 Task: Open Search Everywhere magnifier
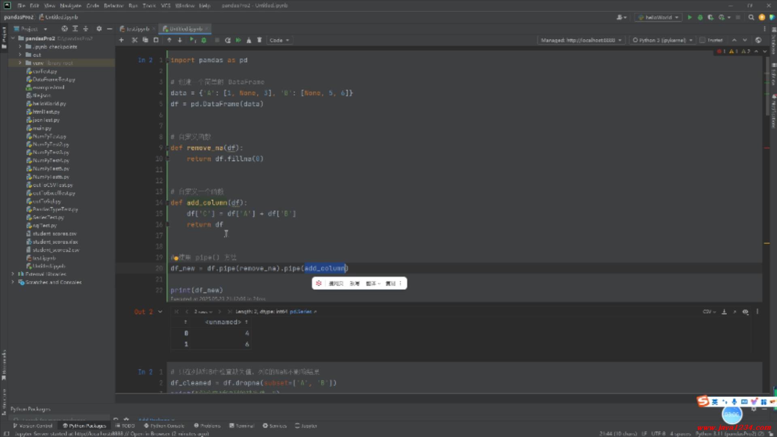[x=751, y=17]
